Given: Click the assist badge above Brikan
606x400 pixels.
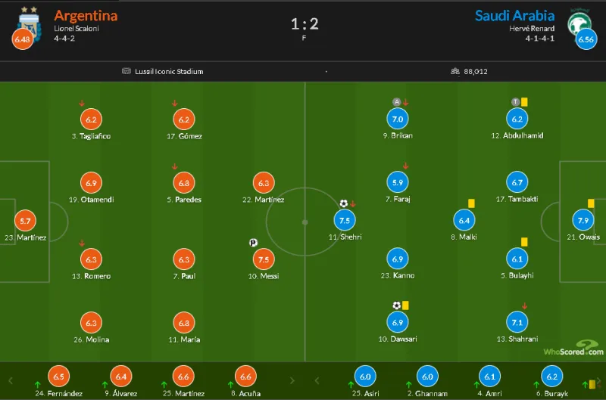Looking at the screenshot, I should pos(395,102).
